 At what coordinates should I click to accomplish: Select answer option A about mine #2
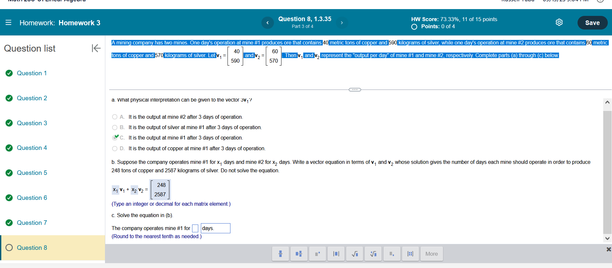[x=115, y=117]
